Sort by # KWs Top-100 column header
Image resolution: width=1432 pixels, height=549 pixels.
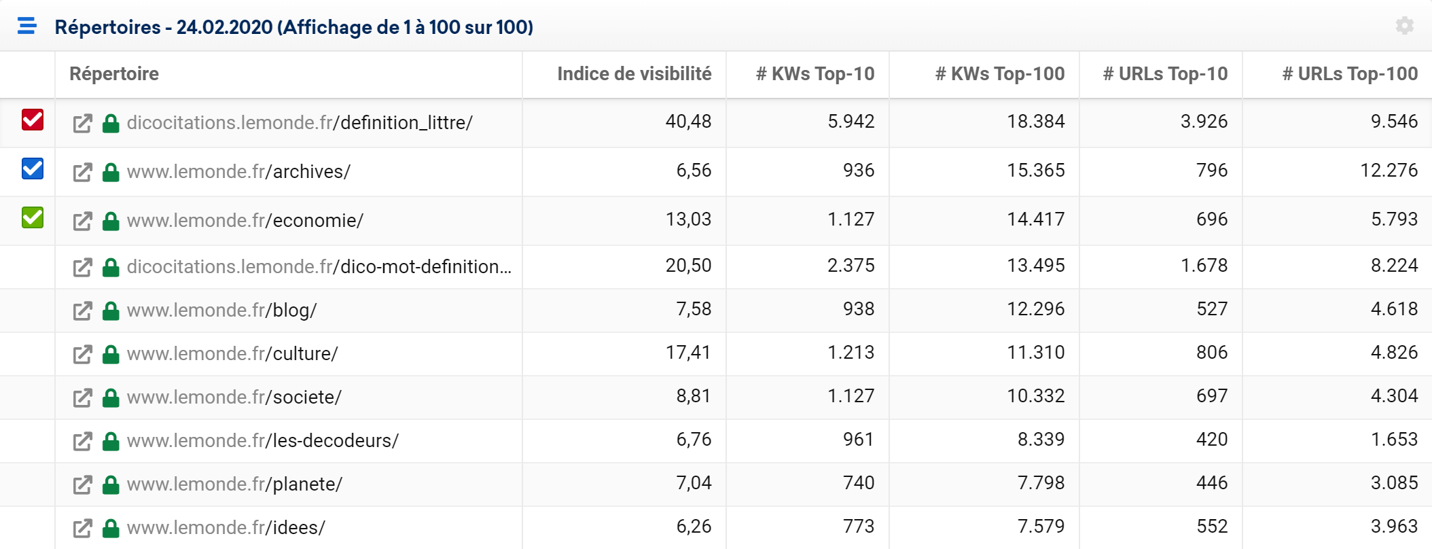click(1000, 73)
